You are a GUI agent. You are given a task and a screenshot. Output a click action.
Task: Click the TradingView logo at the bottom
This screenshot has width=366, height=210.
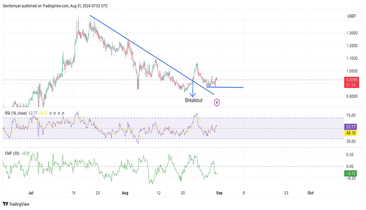coord(16,204)
